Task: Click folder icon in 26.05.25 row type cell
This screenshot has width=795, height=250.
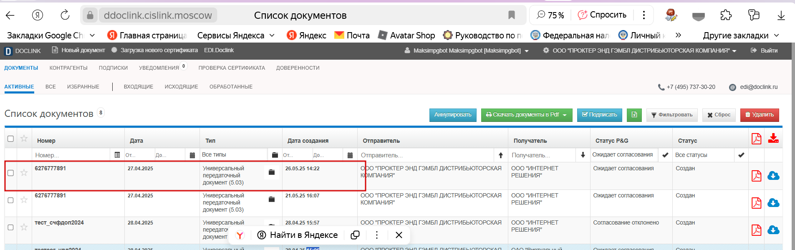Action: pyautogui.click(x=272, y=172)
